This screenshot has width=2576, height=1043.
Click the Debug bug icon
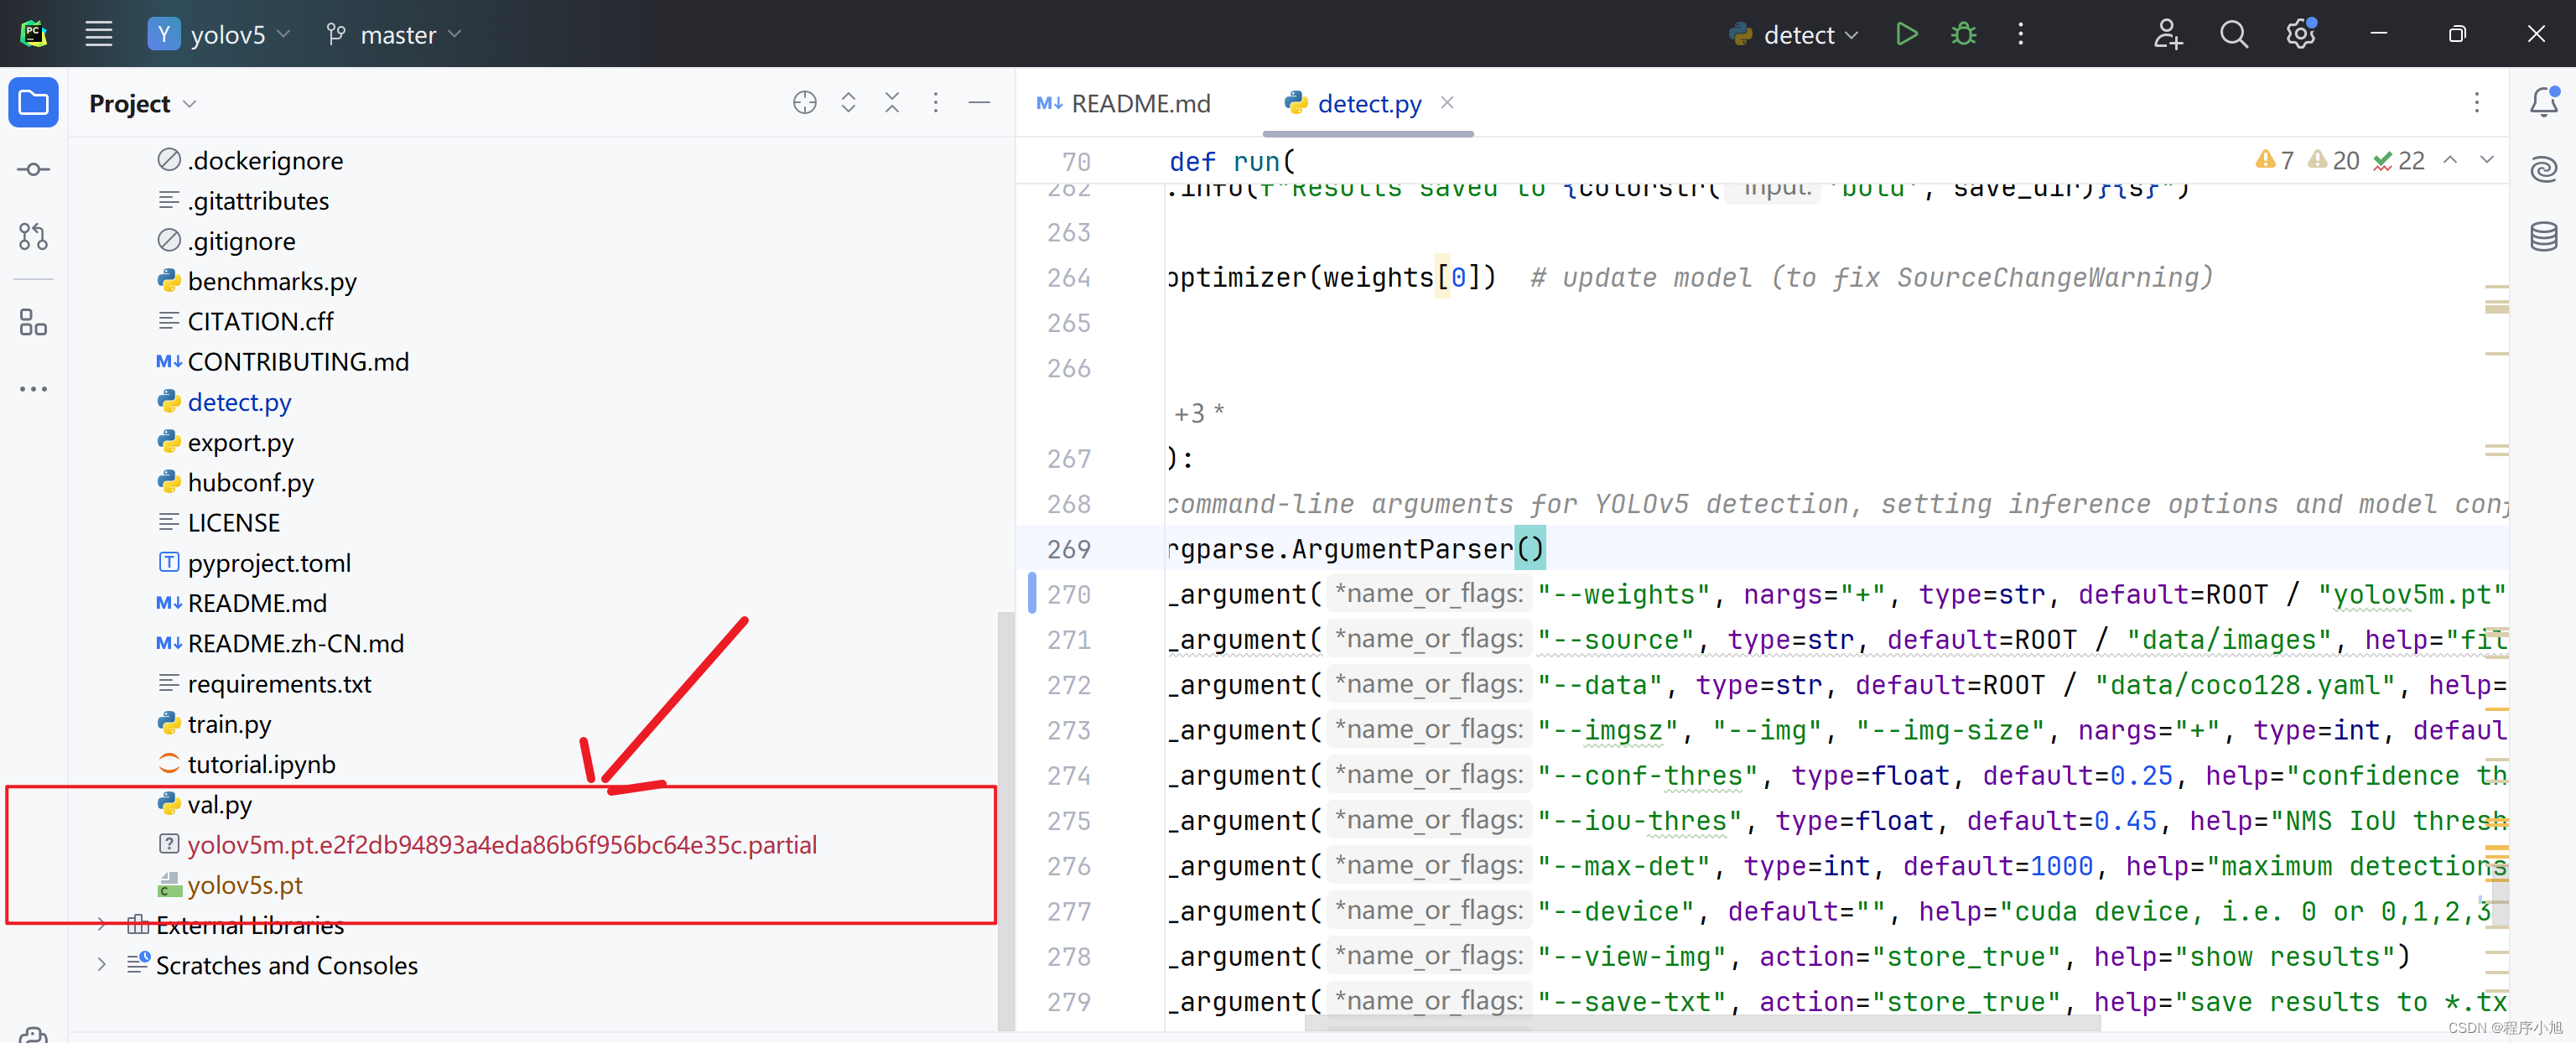click(1963, 34)
